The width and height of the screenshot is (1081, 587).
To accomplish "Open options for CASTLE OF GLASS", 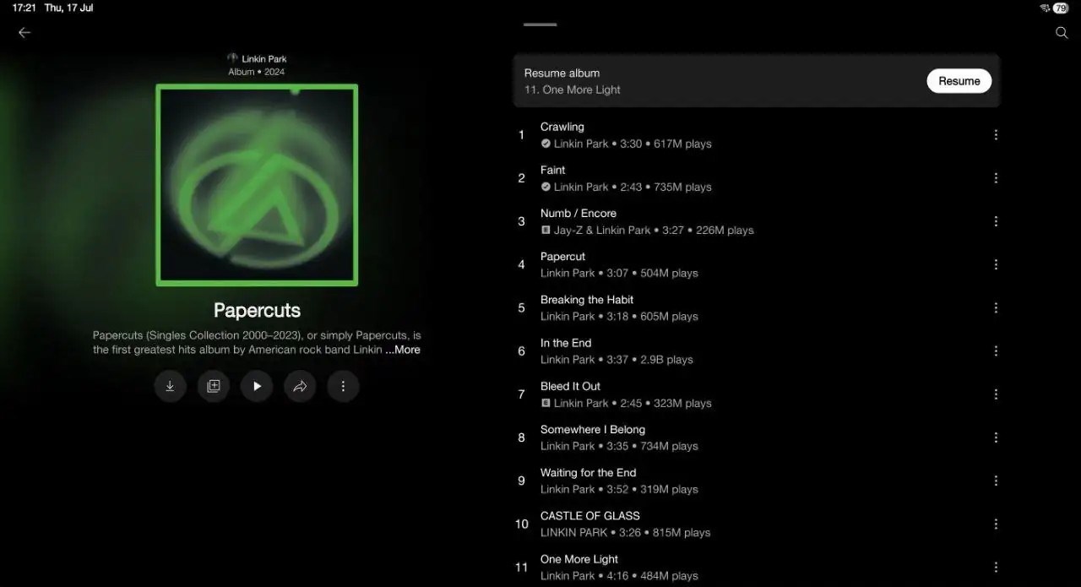I will click(x=996, y=524).
